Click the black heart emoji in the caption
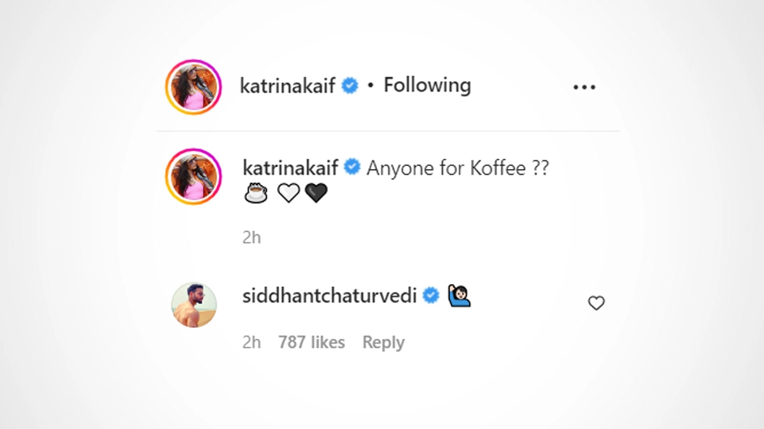 pos(316,193)
